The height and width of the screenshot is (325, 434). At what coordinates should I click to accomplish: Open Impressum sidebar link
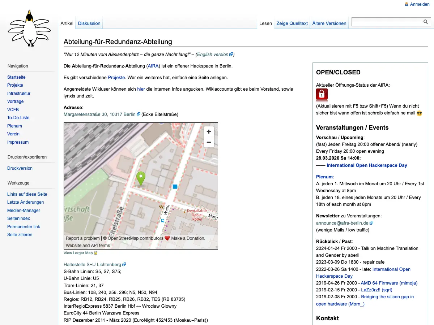coord(18,142)
